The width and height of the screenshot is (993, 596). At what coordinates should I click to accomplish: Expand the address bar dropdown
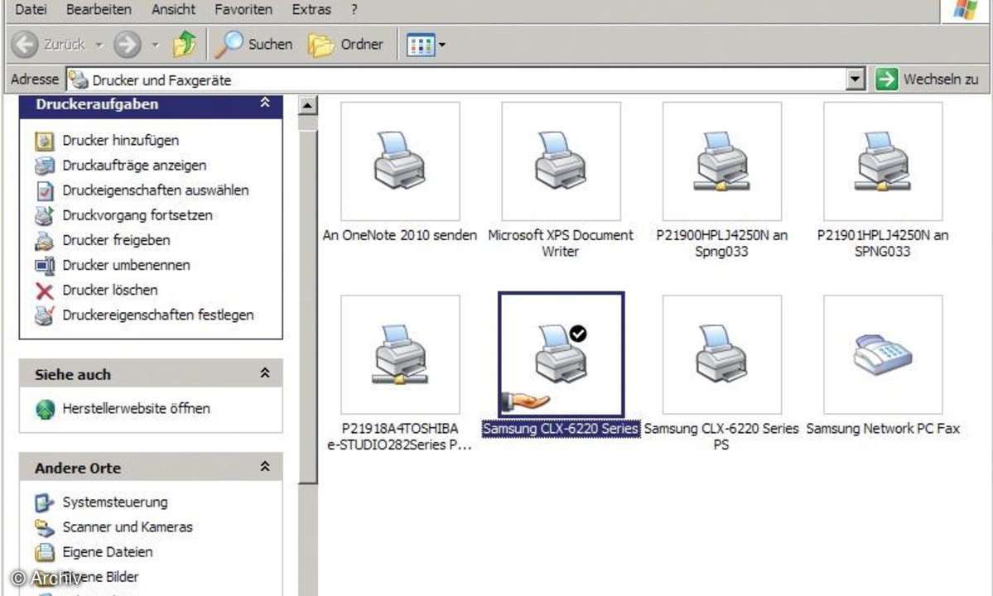click(x=855, y=79)
